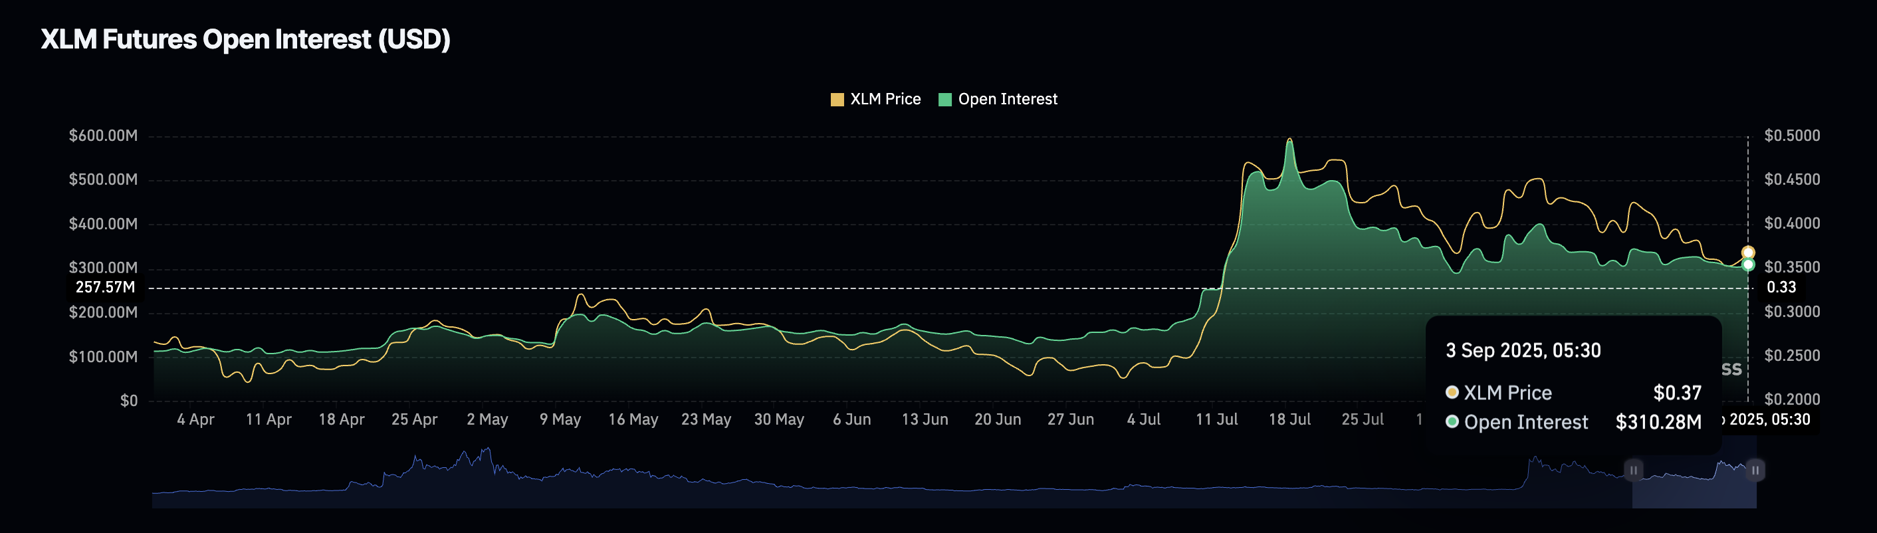Screen dimensions: 1877x533
Task: Click the green Open Interest data point marker
Action: point(1747,265)
